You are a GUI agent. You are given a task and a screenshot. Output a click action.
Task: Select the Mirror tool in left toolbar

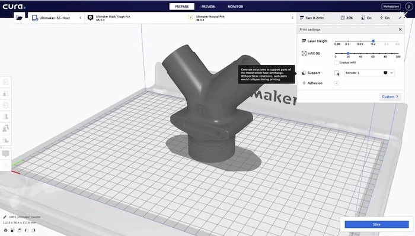click(x=5, y=117)
